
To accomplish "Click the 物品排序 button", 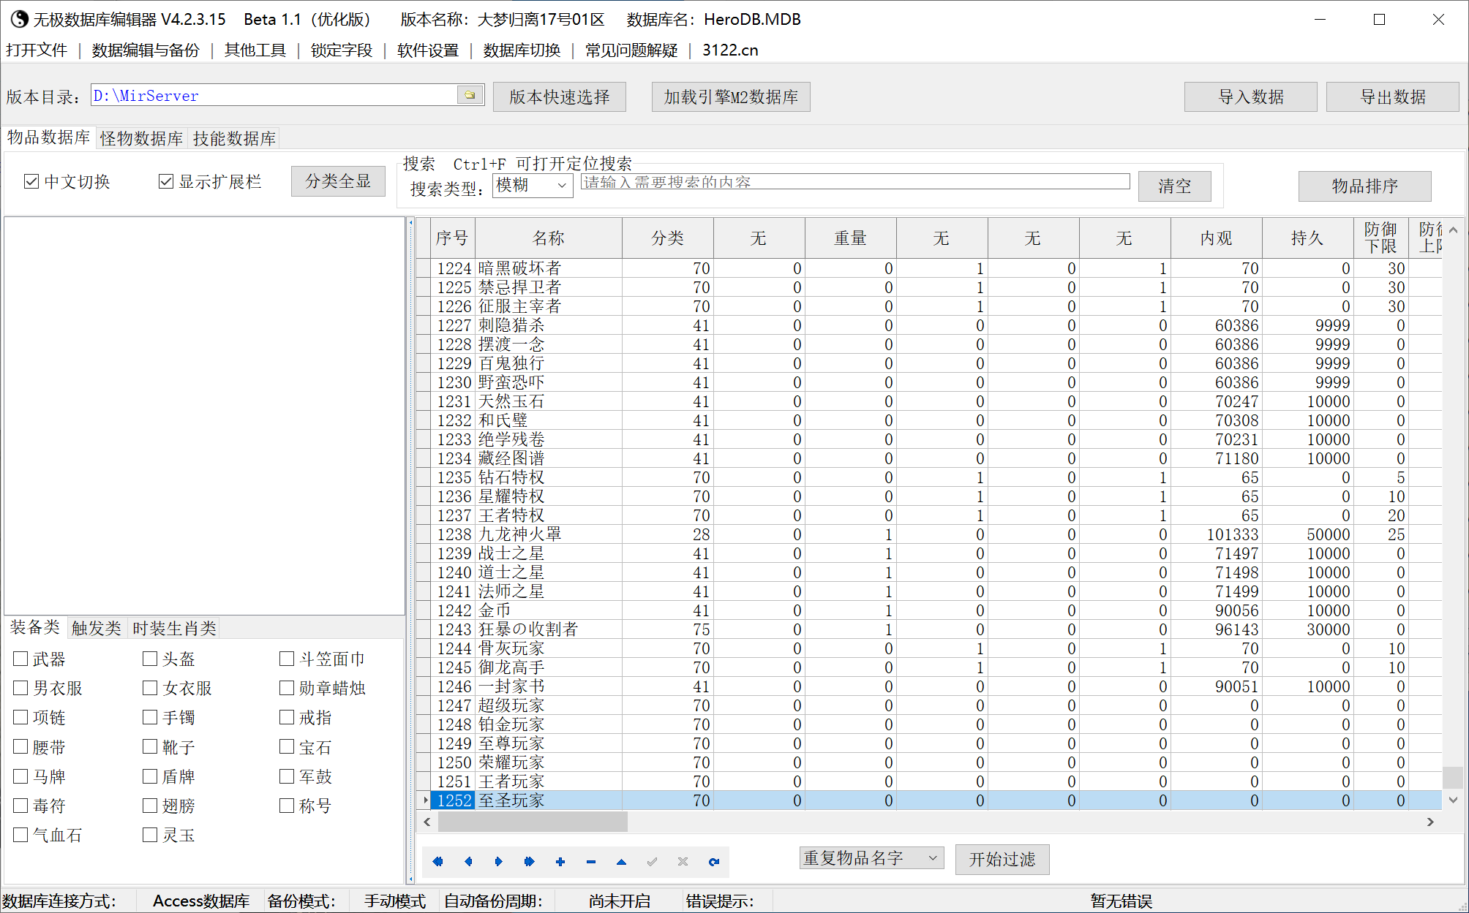I will point(1365,186).
